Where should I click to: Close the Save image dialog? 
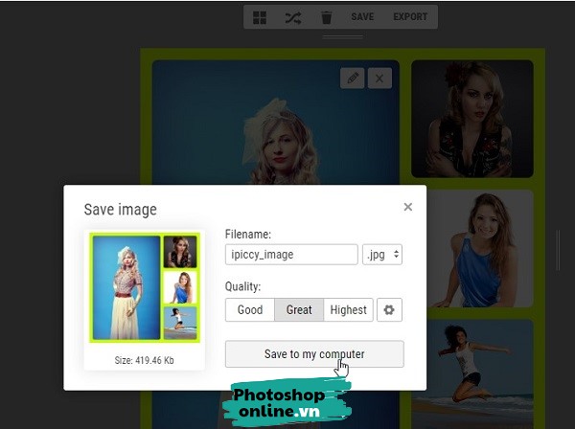coord(408,207)
